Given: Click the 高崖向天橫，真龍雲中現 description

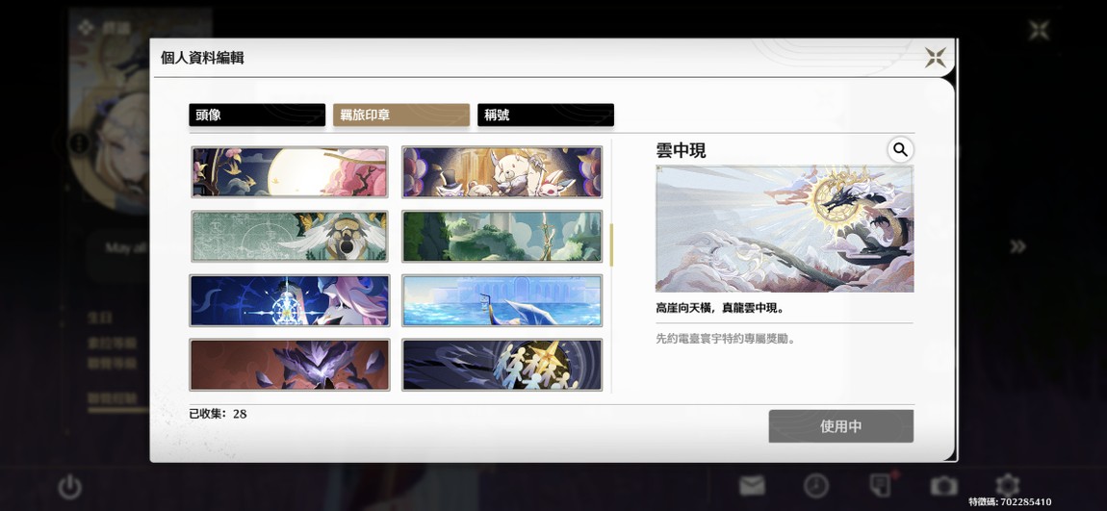Looking at the screenshot, I should tap(721, 309).
